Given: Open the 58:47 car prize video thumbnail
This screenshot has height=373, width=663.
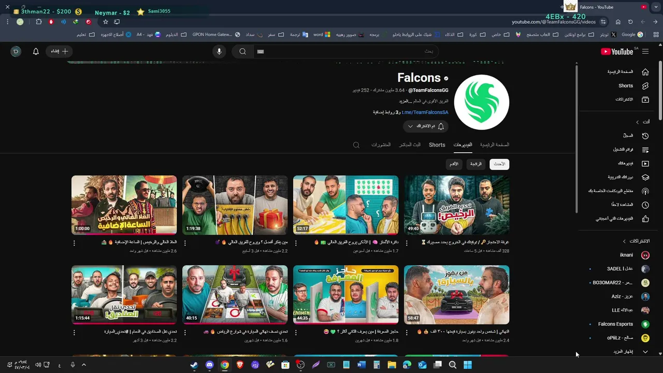Looking at the screenshot, I should coord(456,295).
